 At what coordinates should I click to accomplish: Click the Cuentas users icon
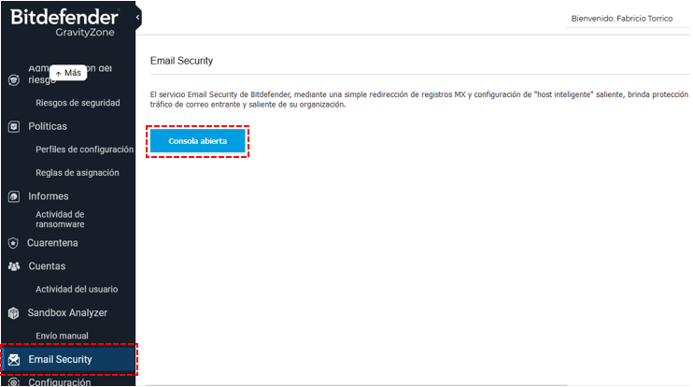pyautogui.click(x=14, y=266)
